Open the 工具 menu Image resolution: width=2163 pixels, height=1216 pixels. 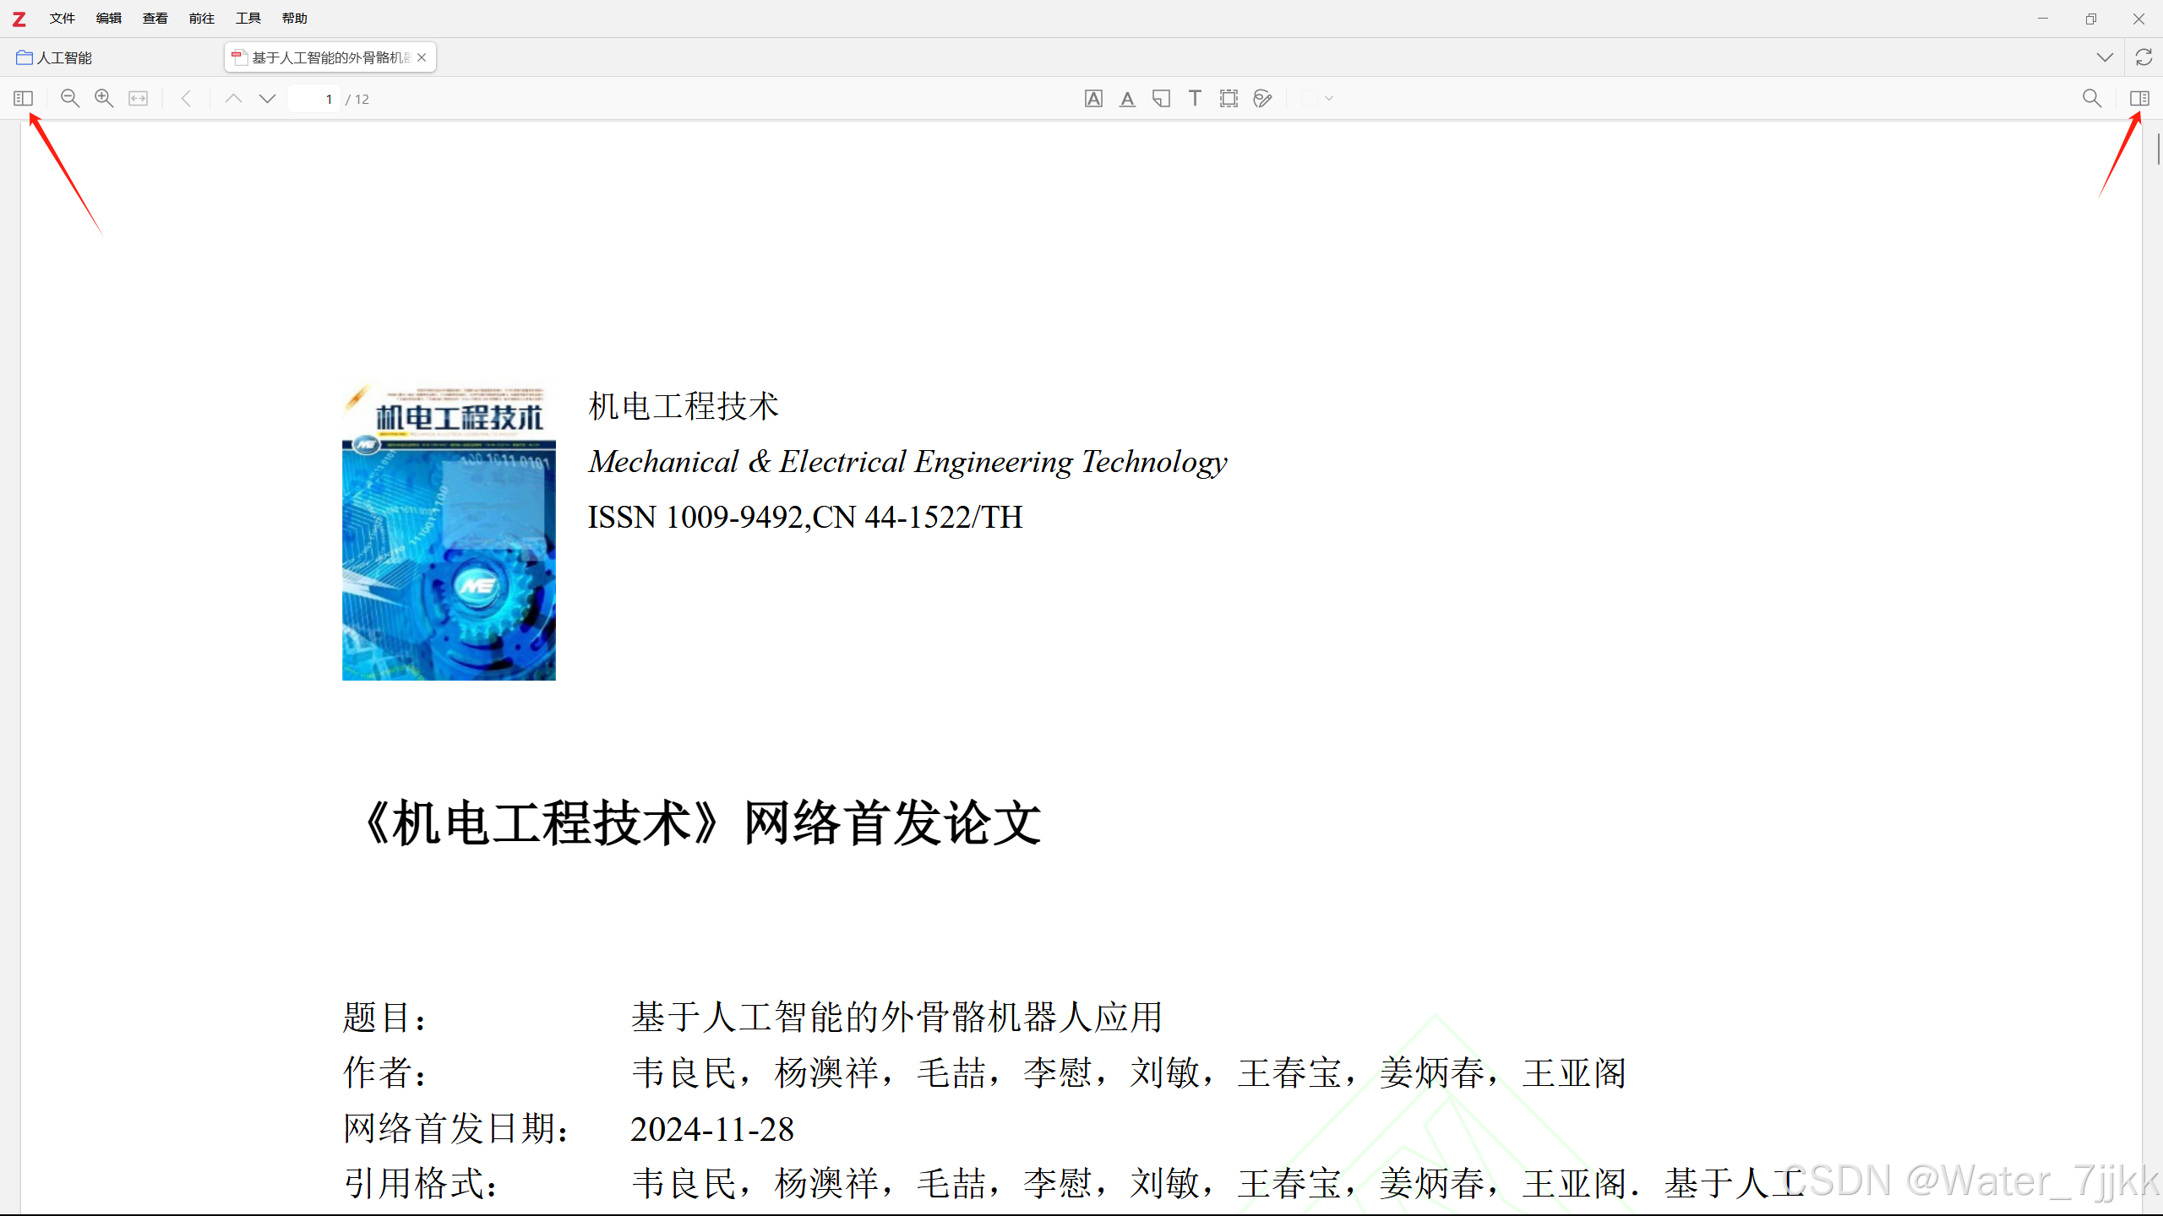tap(248, 18)
